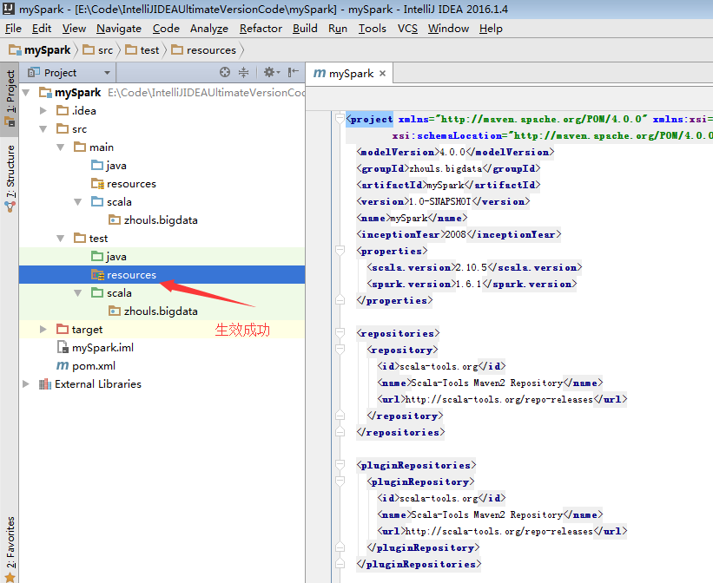Open the Edit menu
Viewport: 713px width, 583px height.
[x=42, y=29]
